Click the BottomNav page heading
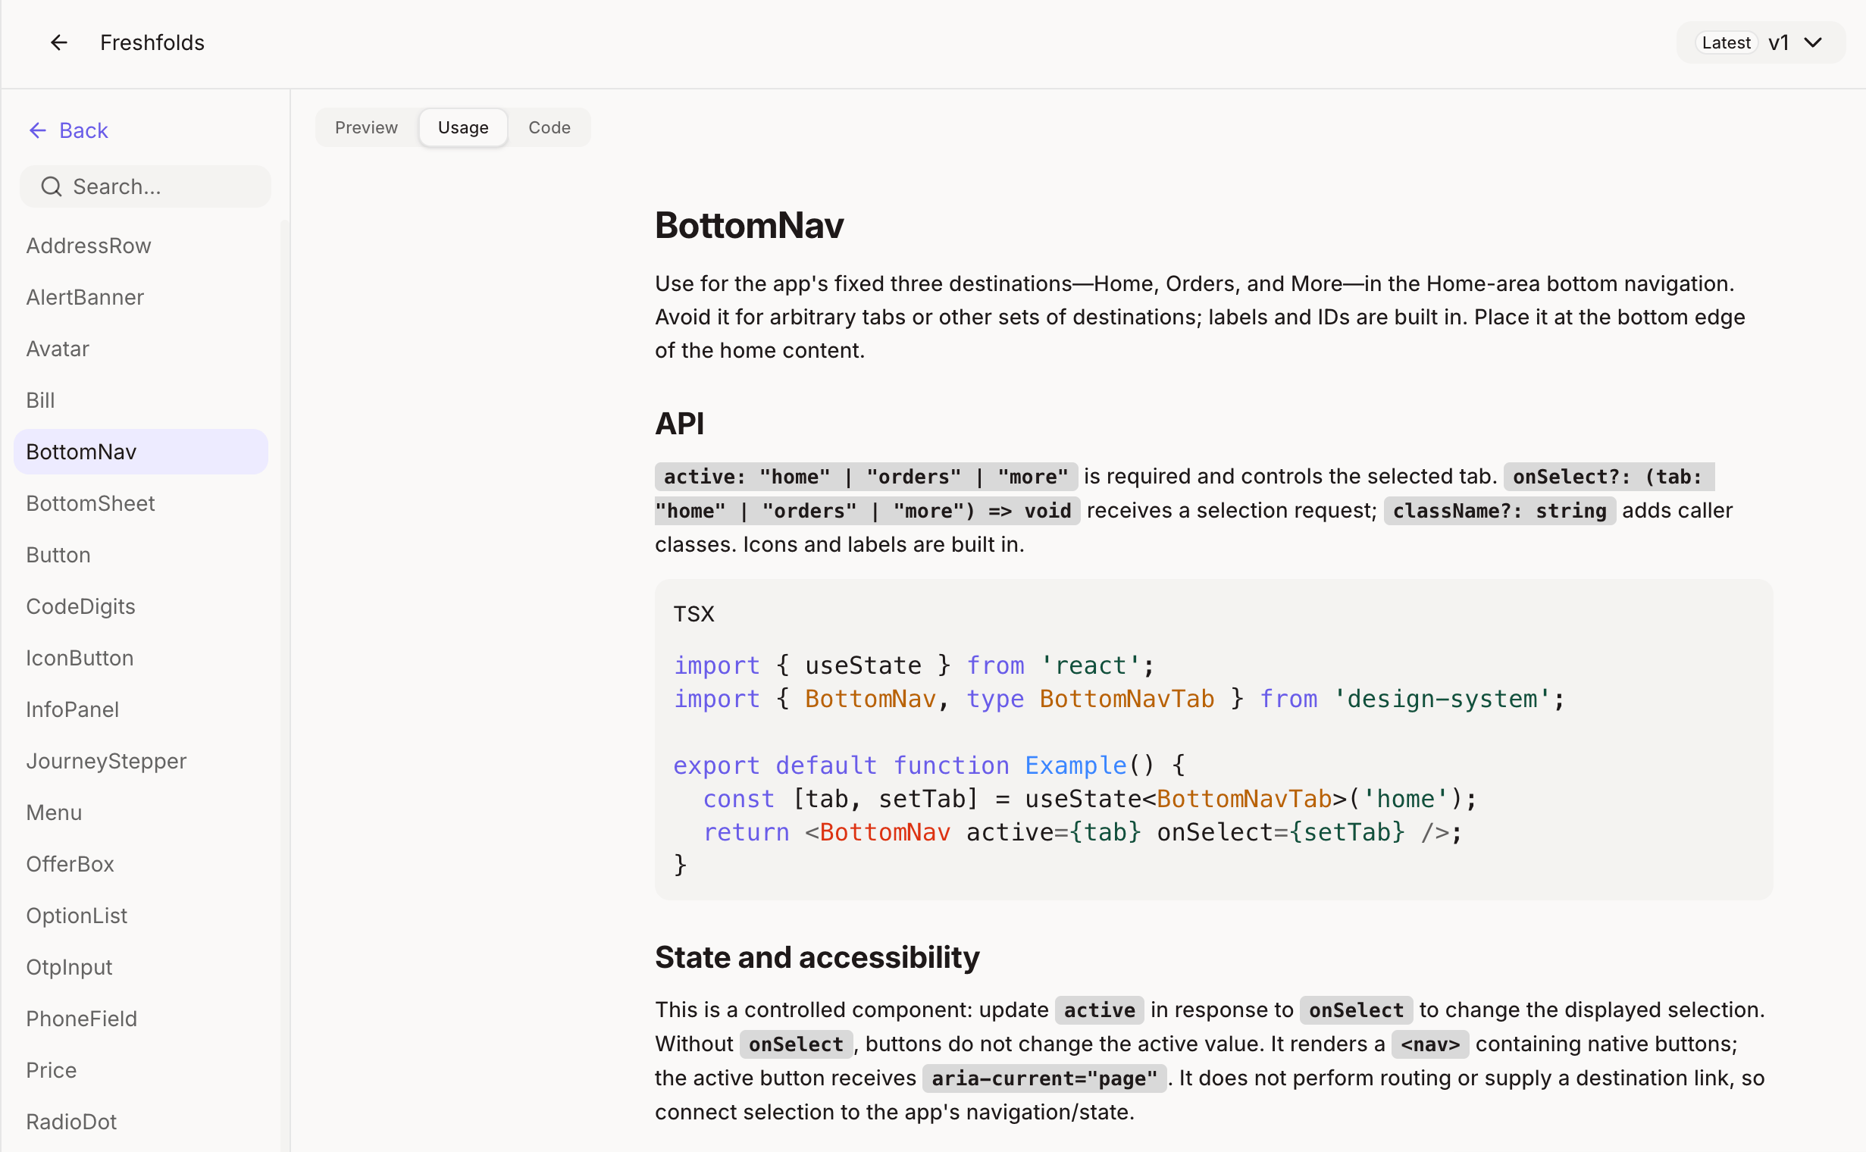Image resolution: width=1866 pixels, height=1152 pixels. pos(749,226)
